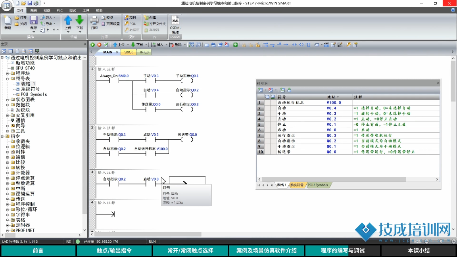
Task: Click the 打印 printer icon in ribbon
Action: coord(94,20)
